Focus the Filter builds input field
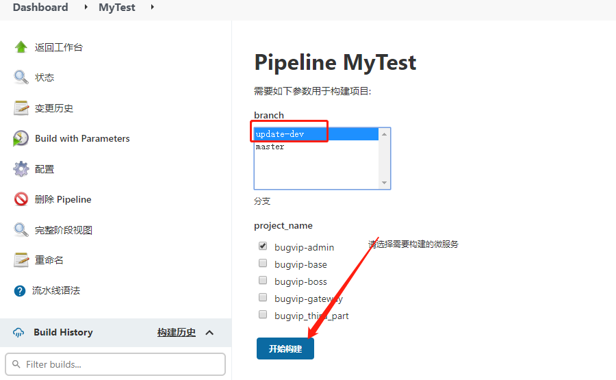This screenshot has height=380, width=616. click(116, 364)
